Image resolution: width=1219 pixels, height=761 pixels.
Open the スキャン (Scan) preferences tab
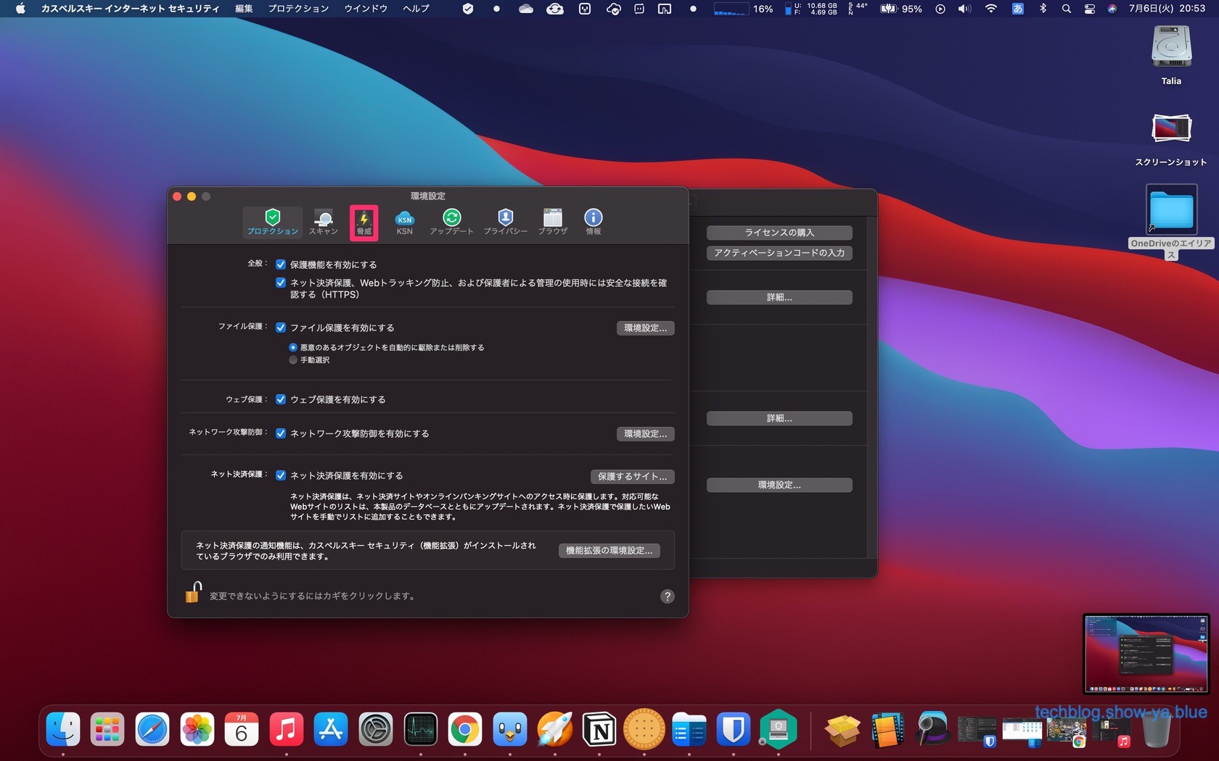(324, 221)
